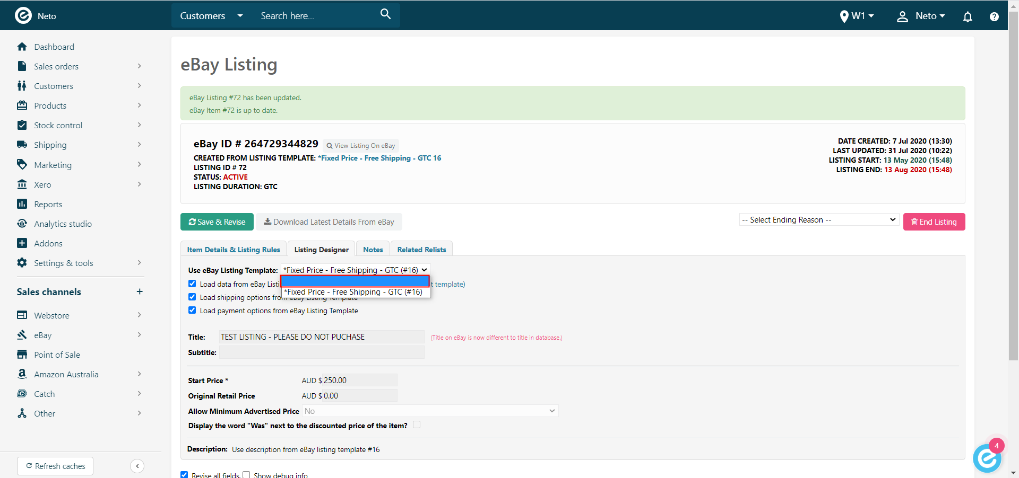Image resolution: width=1019 pixels, height=478 pixels.
Task: Click the Customers people icon
Action: click(22, 86)
